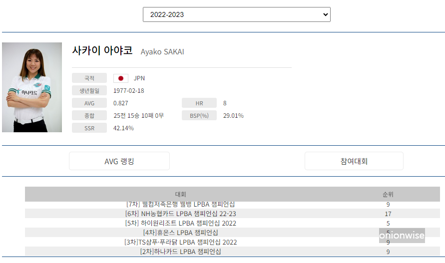
Task: Click rank 9 in 하나카드 row
Action: point(388,252)
